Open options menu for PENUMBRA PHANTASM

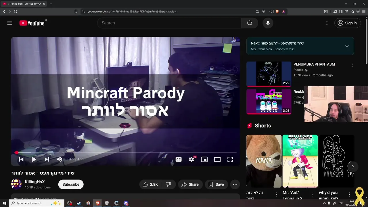click(352, 65)
